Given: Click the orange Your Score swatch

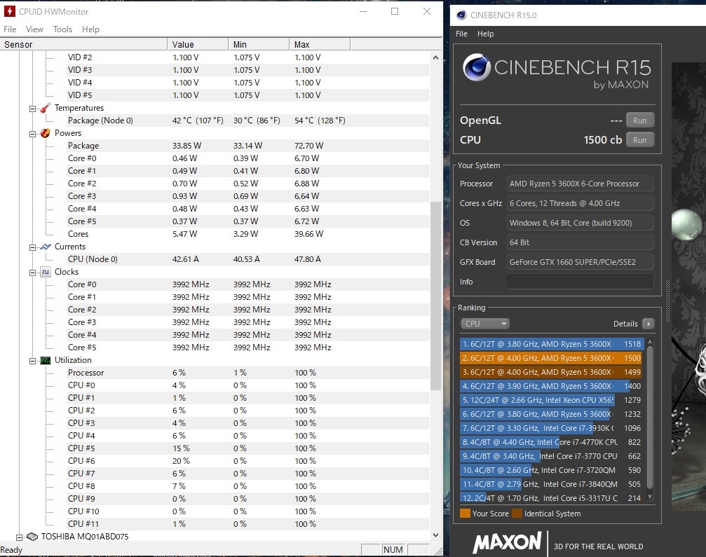Looking at the screenshot, I should click(x=465, y=514).
